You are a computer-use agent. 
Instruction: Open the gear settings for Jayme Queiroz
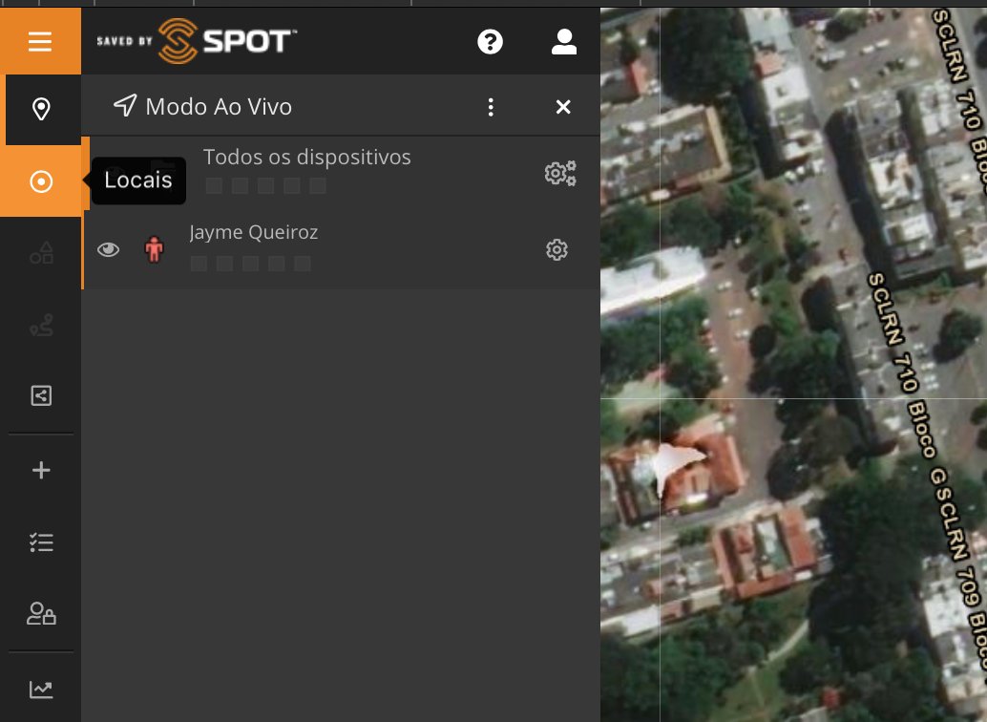click(556, 250)
